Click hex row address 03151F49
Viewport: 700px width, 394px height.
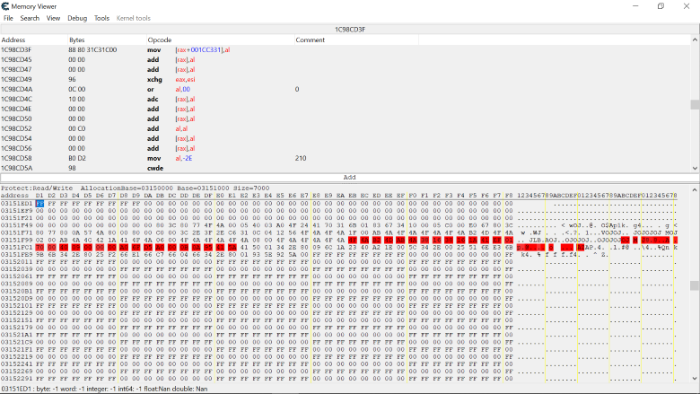16,225
